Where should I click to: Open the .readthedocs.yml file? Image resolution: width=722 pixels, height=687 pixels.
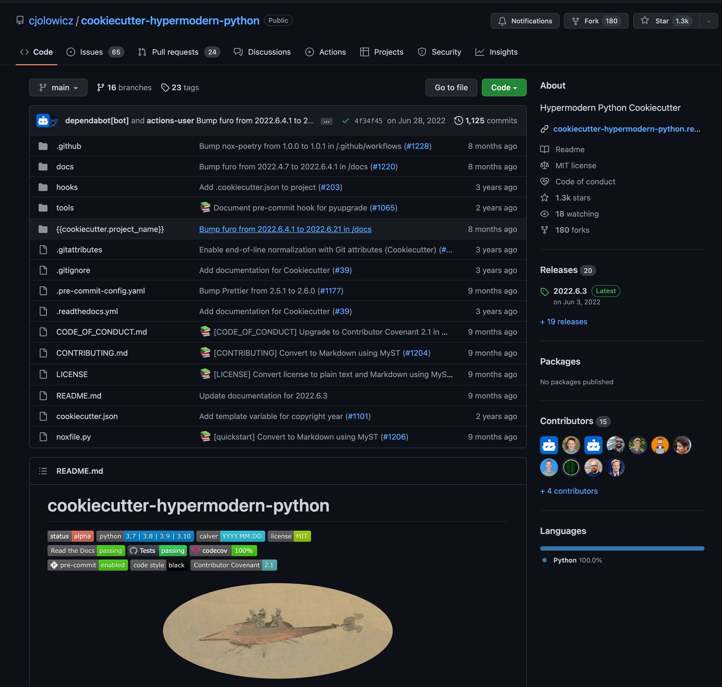coord(87,311)
